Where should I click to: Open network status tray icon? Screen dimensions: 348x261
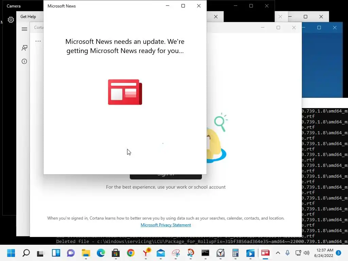298,253
